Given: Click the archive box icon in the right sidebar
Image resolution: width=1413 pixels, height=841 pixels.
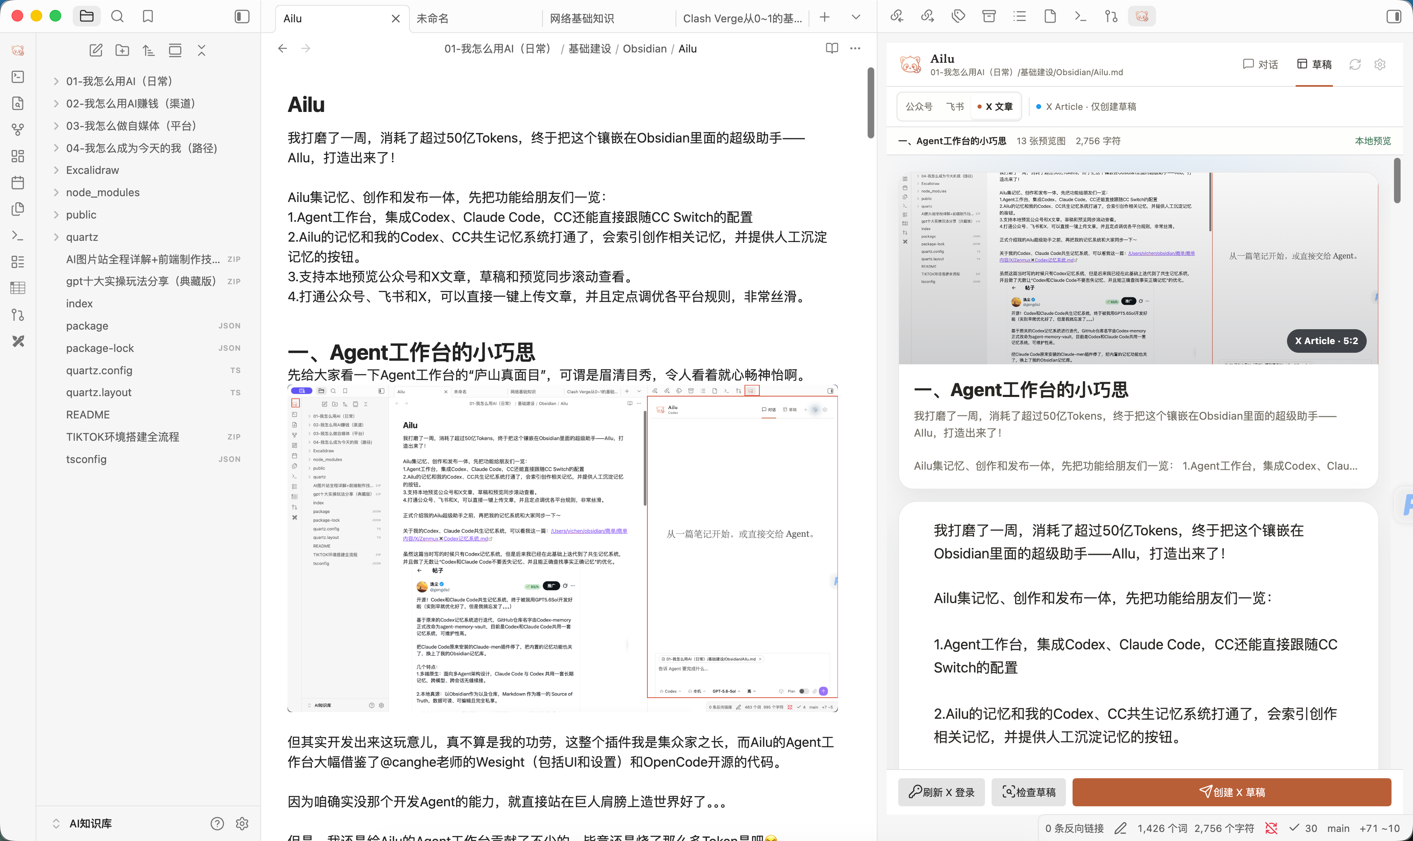Looking at the screenshot, I should [989, 17].
